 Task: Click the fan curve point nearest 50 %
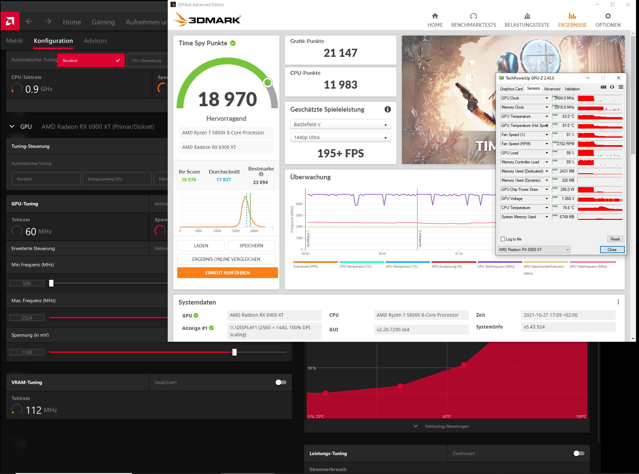tap(464, 365)
